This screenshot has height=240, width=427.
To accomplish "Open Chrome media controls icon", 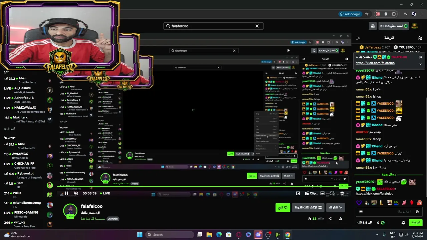I will [406, 14].
